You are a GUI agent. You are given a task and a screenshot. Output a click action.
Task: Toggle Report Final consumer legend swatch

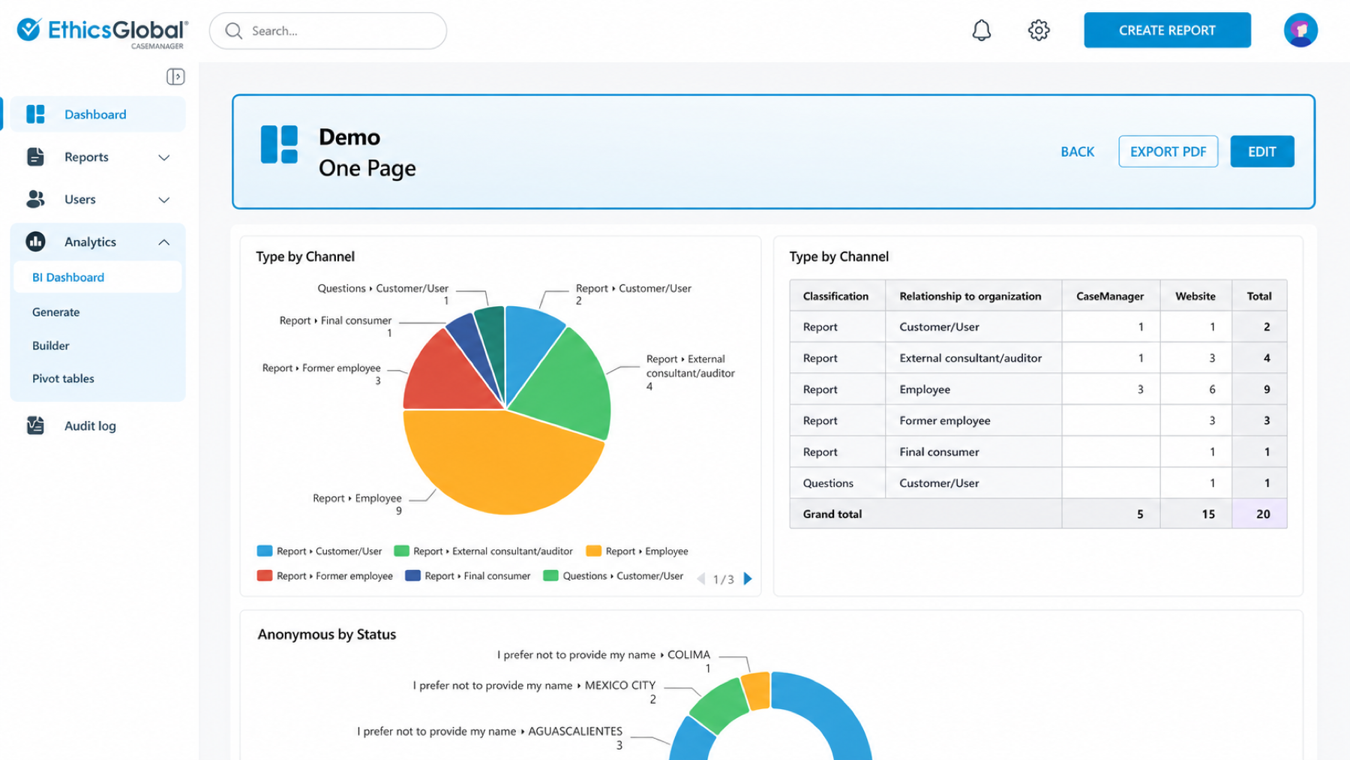(412, 575)
